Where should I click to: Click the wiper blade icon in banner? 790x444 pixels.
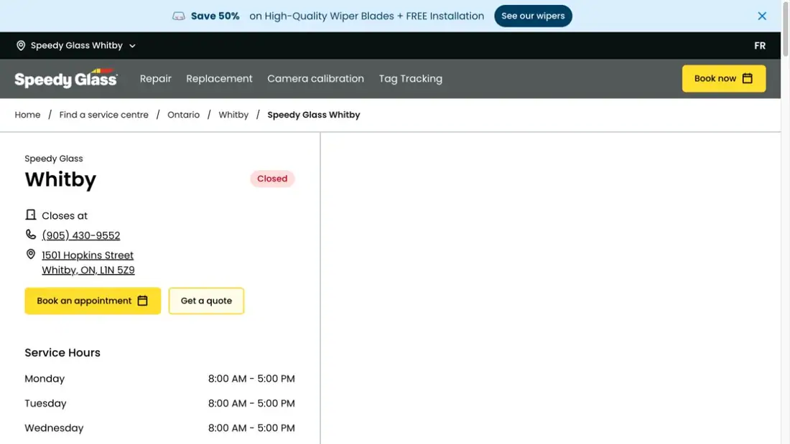178,16
